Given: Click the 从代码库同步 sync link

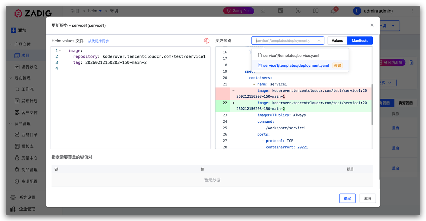Looking at the screenshot, I should pyautogui.click(x=98, y=41).
